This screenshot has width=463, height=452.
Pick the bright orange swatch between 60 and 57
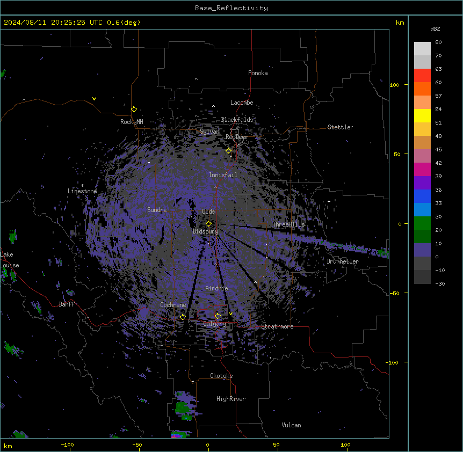click(422, 89)
